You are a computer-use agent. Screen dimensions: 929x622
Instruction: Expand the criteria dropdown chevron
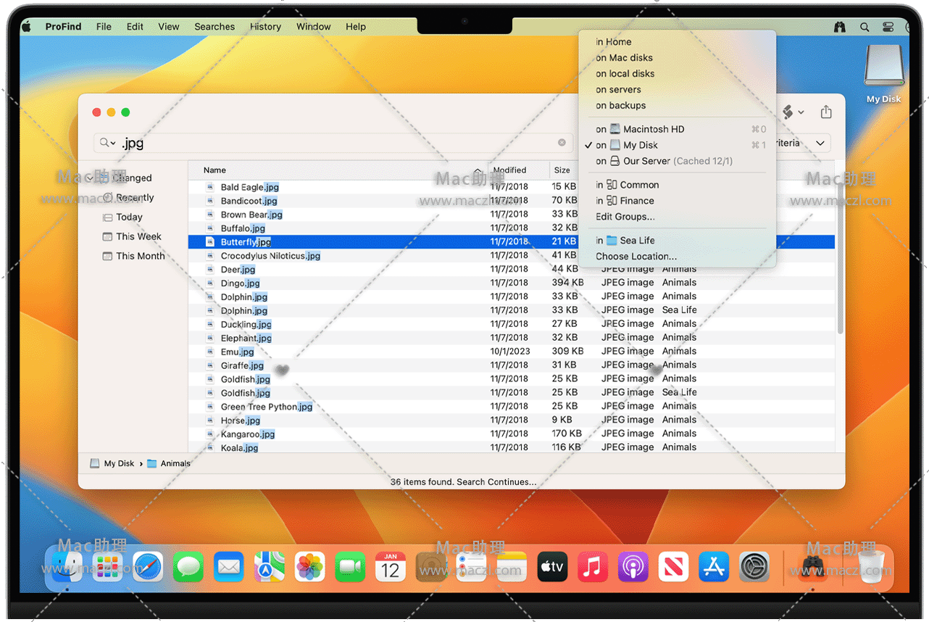point(820,143)
